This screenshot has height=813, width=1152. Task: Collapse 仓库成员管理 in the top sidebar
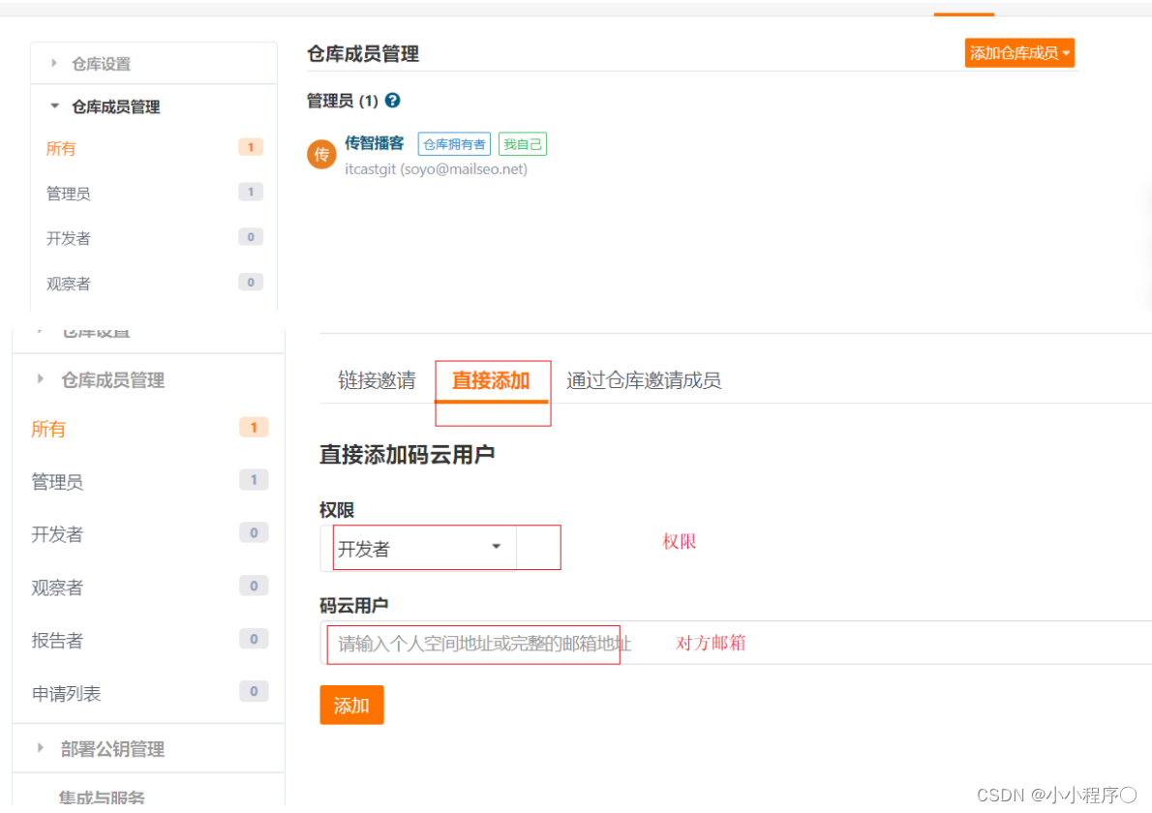pos(115,107)
